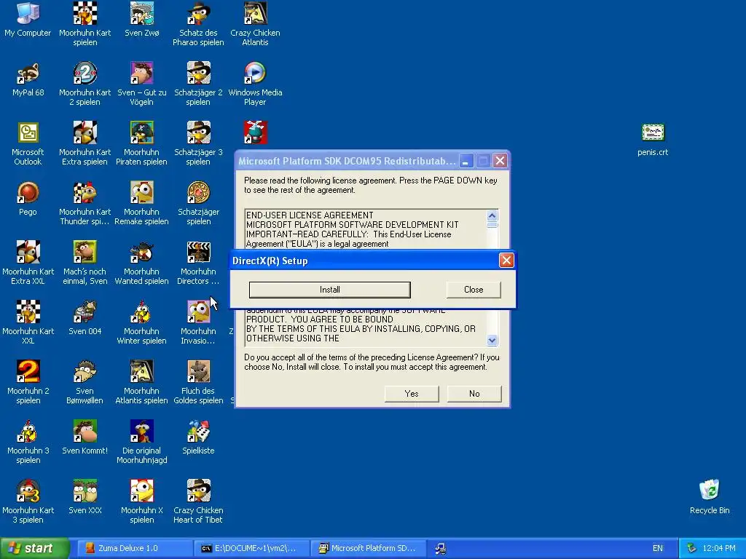The width and height of the screenshot is (746, 559).
Task: Select Fluch des Goldes spielen icon
Action: [198, 382]
